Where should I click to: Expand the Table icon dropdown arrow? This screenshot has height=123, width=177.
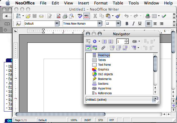[159, 16]
